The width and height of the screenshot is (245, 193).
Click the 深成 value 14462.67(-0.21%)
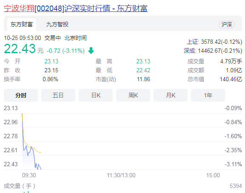coord(220,51)
